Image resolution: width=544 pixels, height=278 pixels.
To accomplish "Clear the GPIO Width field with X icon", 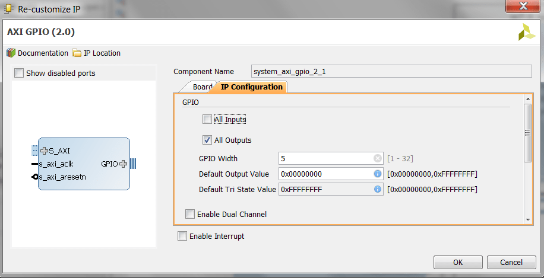I will point(377,159).
